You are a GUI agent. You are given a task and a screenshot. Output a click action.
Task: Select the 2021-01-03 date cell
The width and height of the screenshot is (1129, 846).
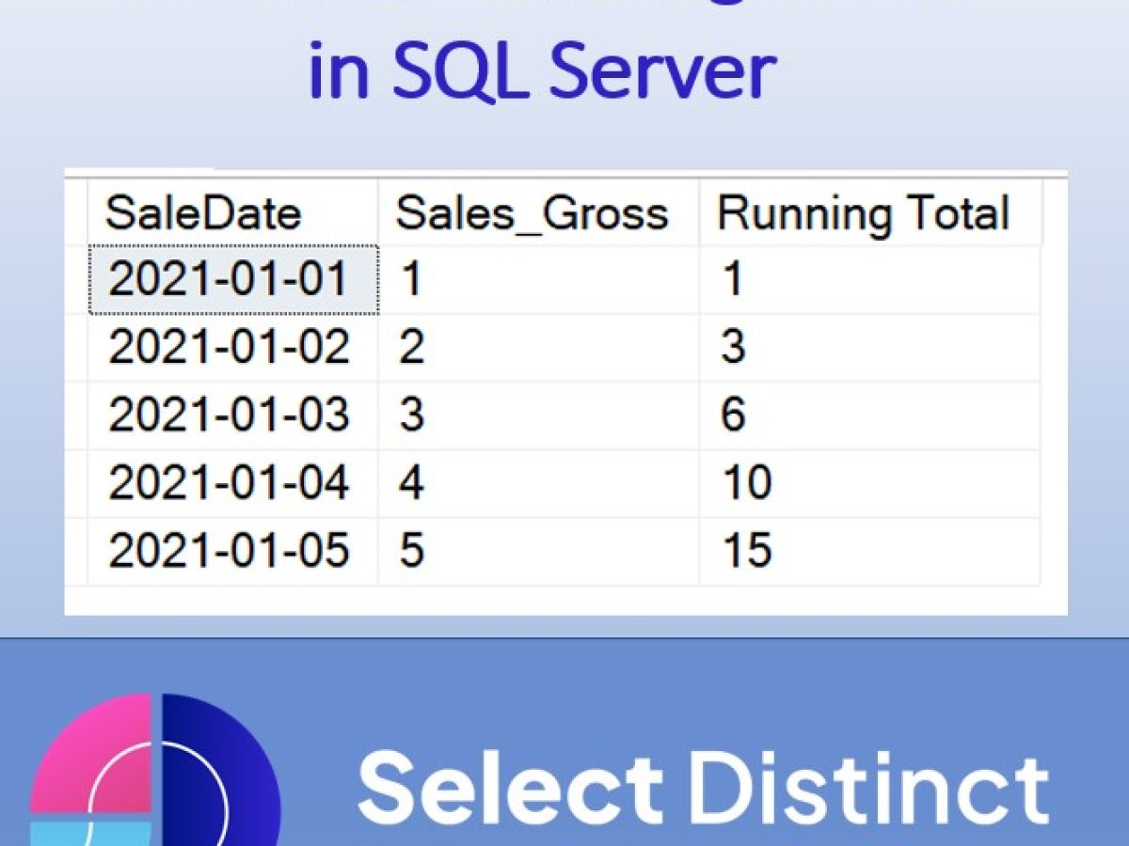point(232,415)
